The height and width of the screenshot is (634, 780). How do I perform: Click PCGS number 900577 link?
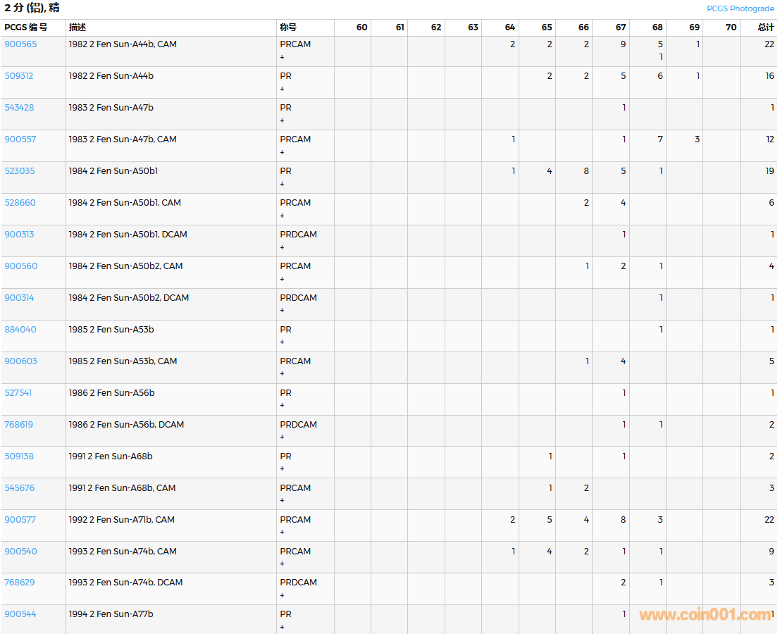20,519
